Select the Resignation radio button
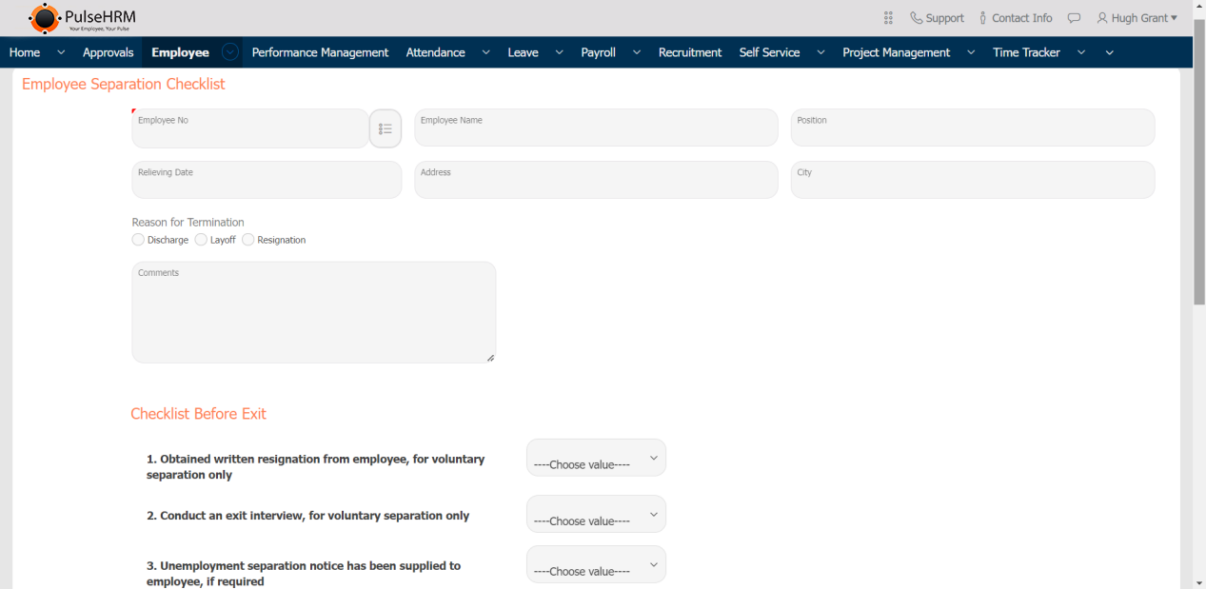 pyautogui.click(x=248, y=240)
